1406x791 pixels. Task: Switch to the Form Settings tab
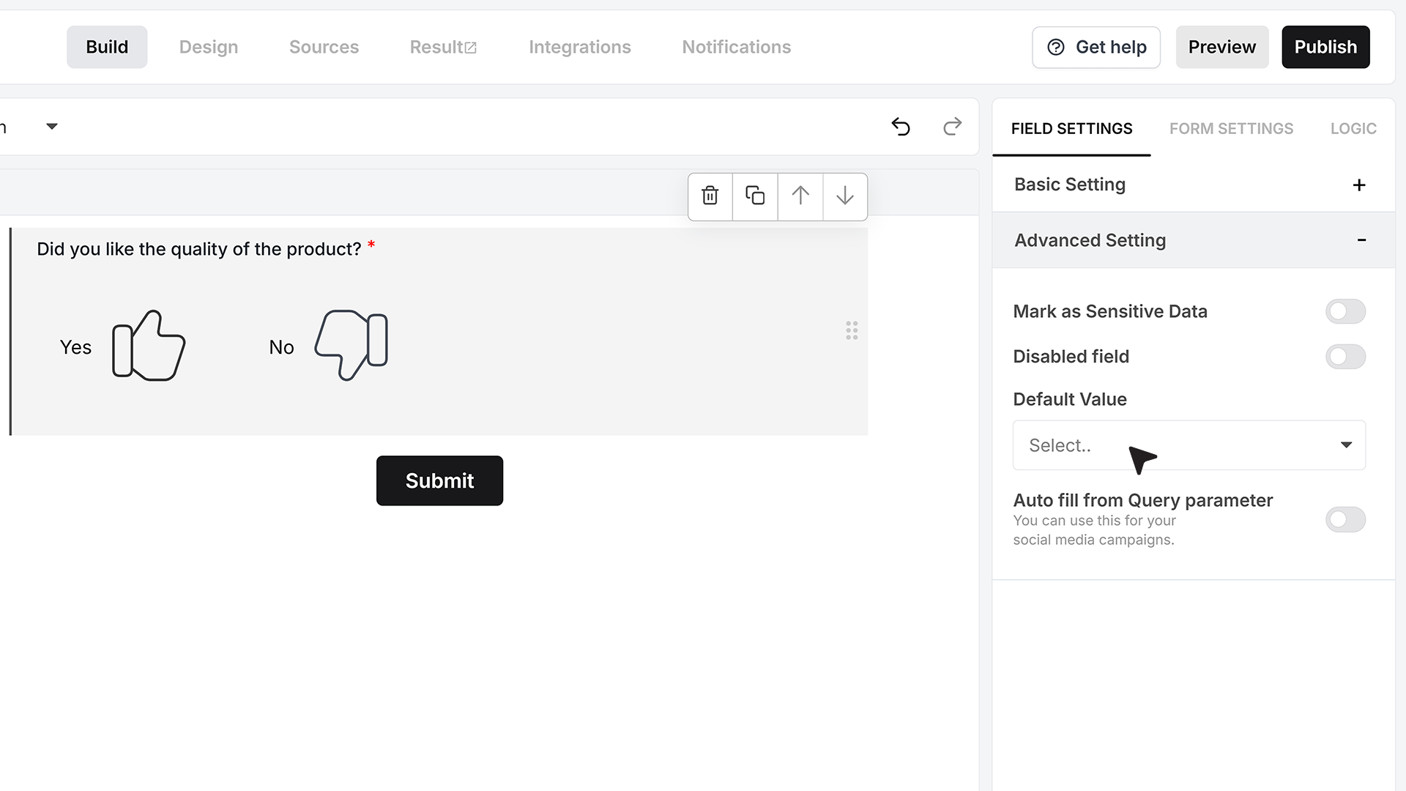[x=1231, y=129]
